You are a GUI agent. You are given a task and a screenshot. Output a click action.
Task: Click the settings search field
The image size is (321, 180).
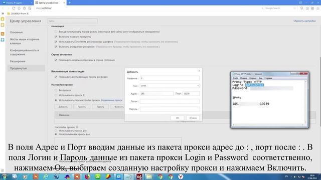72,21
